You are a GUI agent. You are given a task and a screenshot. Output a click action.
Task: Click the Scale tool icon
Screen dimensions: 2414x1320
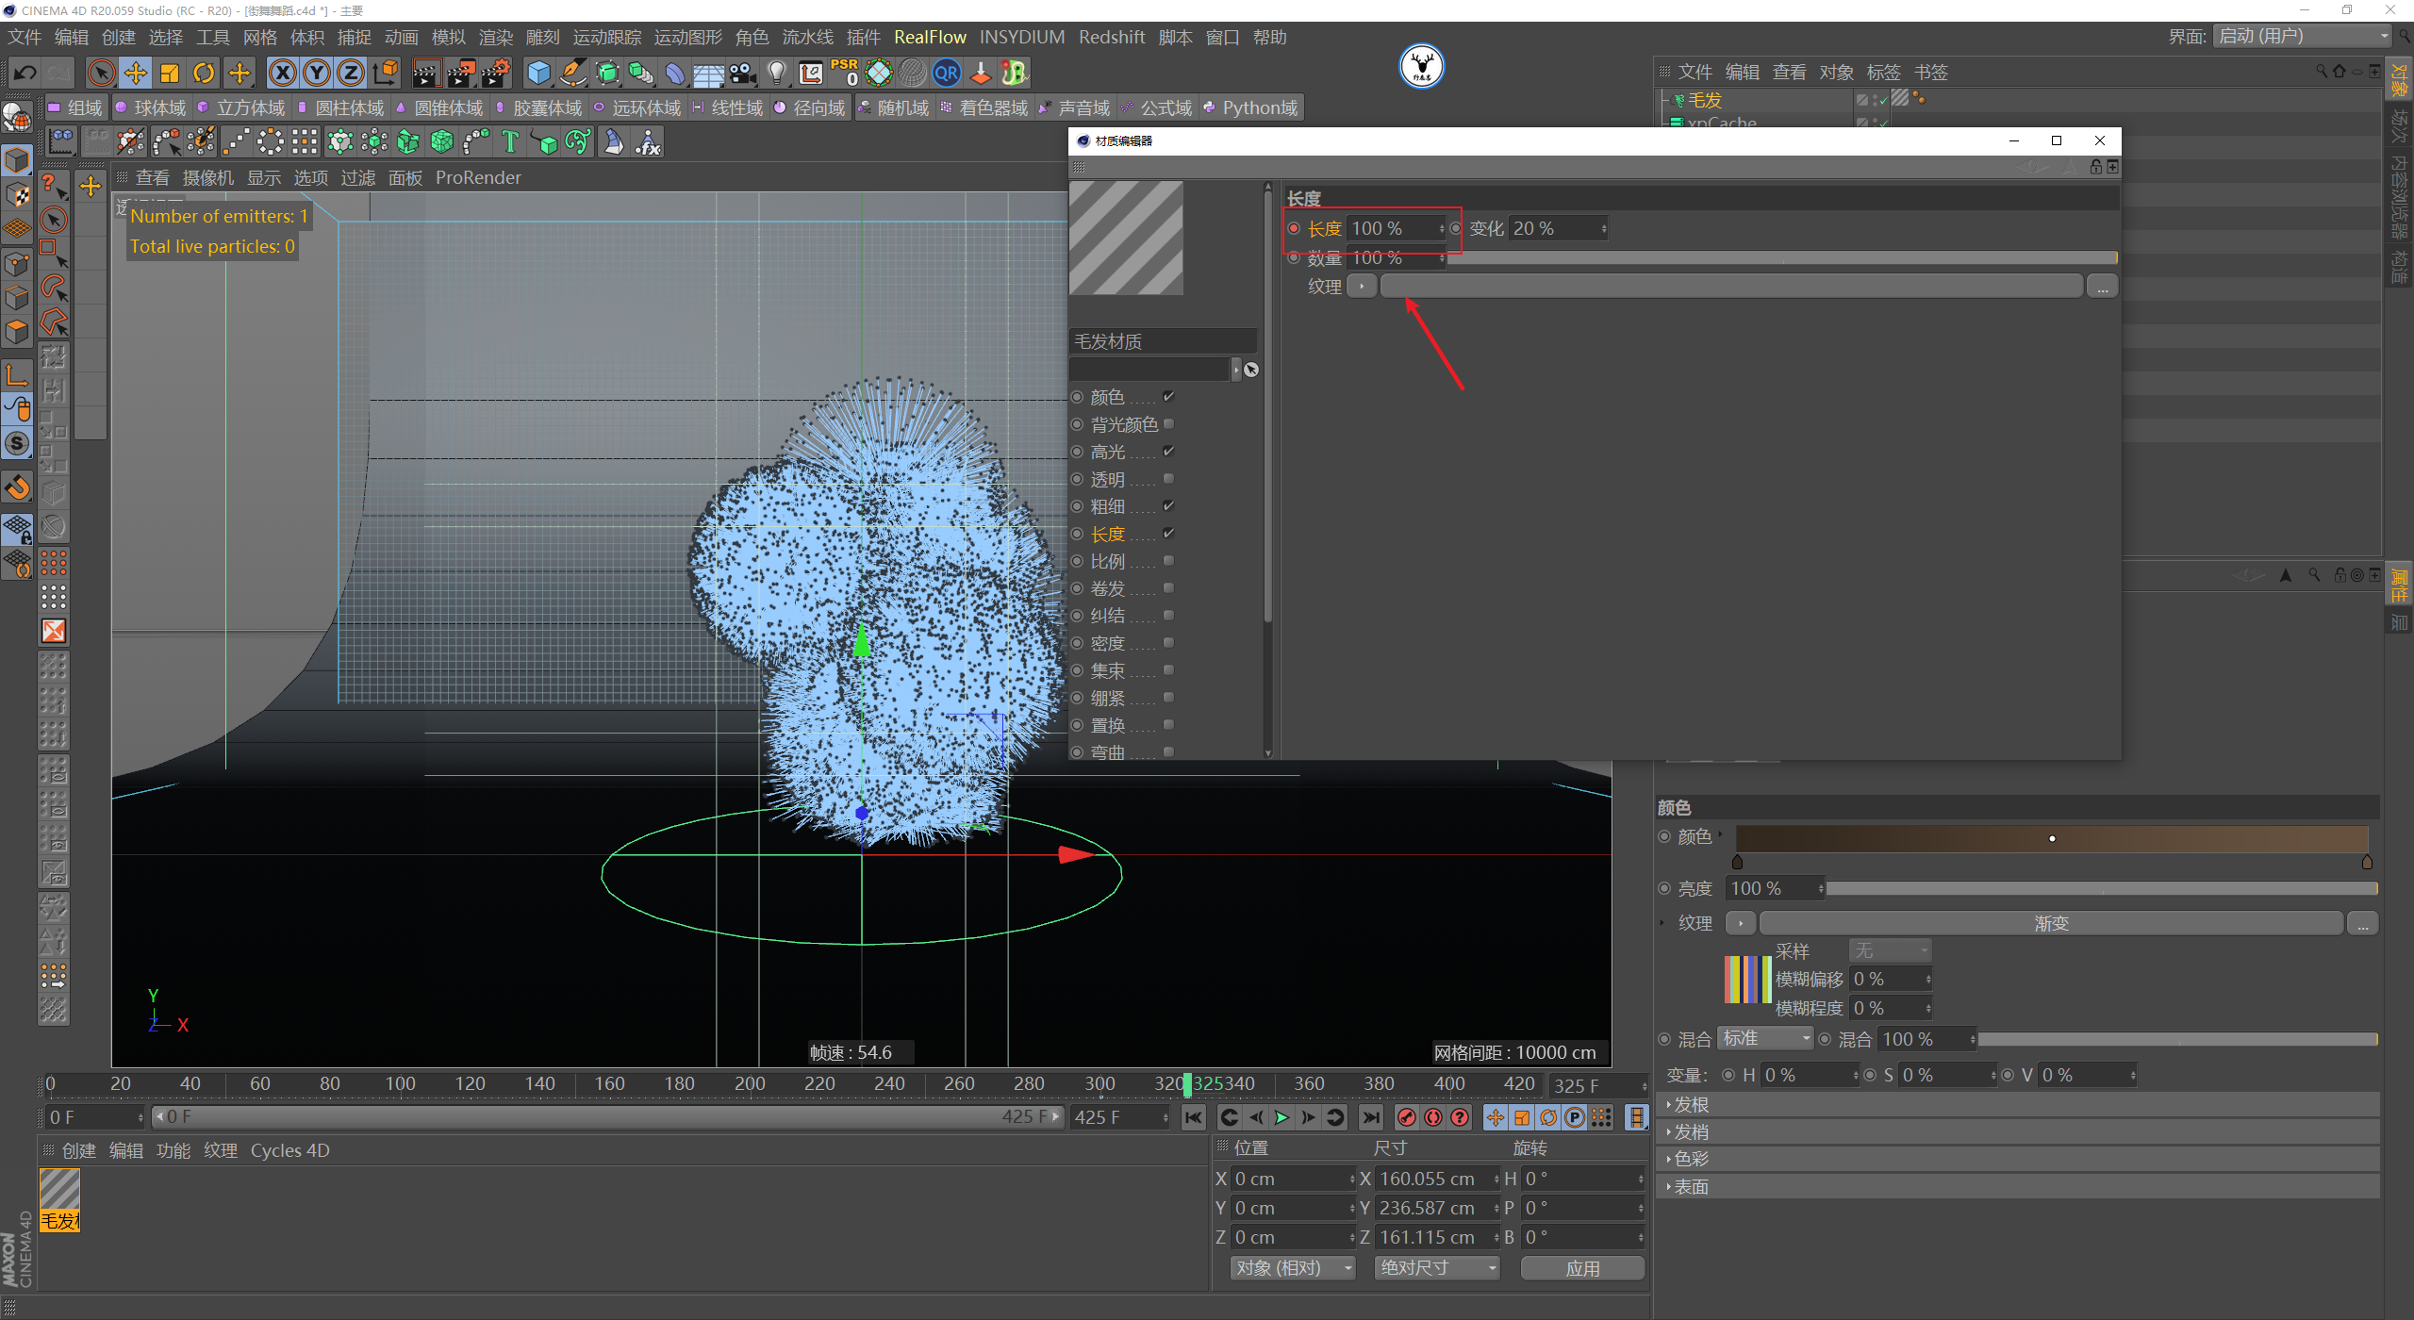point(170,73)
